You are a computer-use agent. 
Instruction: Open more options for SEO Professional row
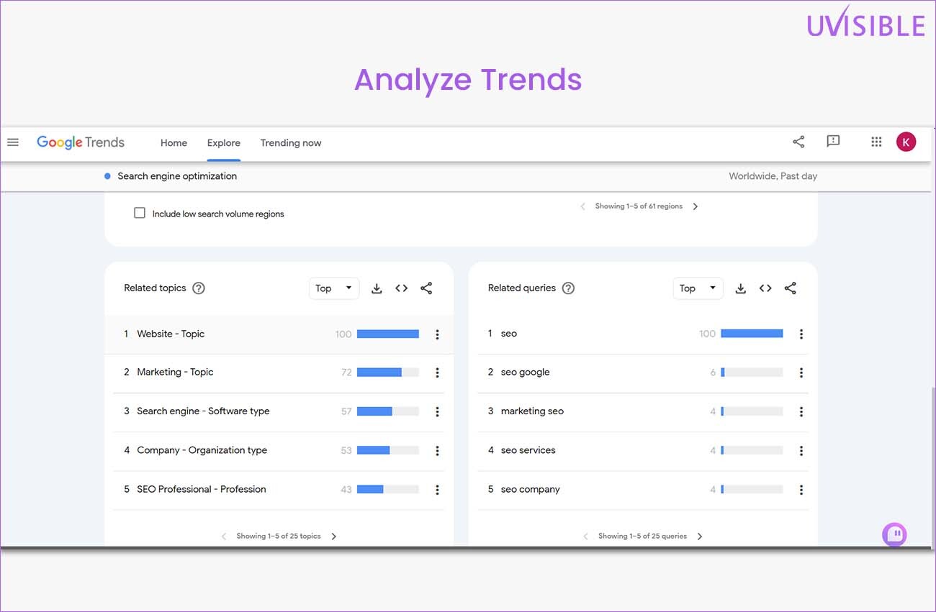(x=437, y=489)
